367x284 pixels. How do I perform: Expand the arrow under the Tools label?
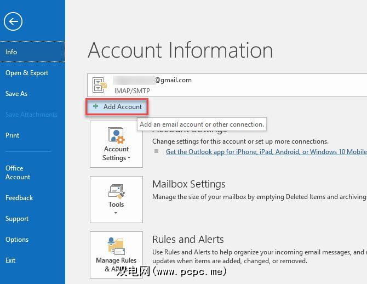pyautogui.click(x=116, y=213)
